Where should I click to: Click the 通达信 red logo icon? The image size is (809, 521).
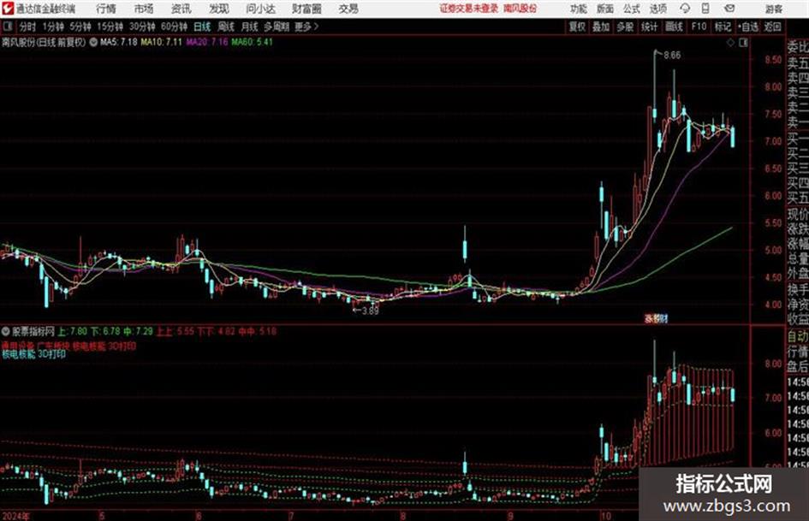pos(7,9)
